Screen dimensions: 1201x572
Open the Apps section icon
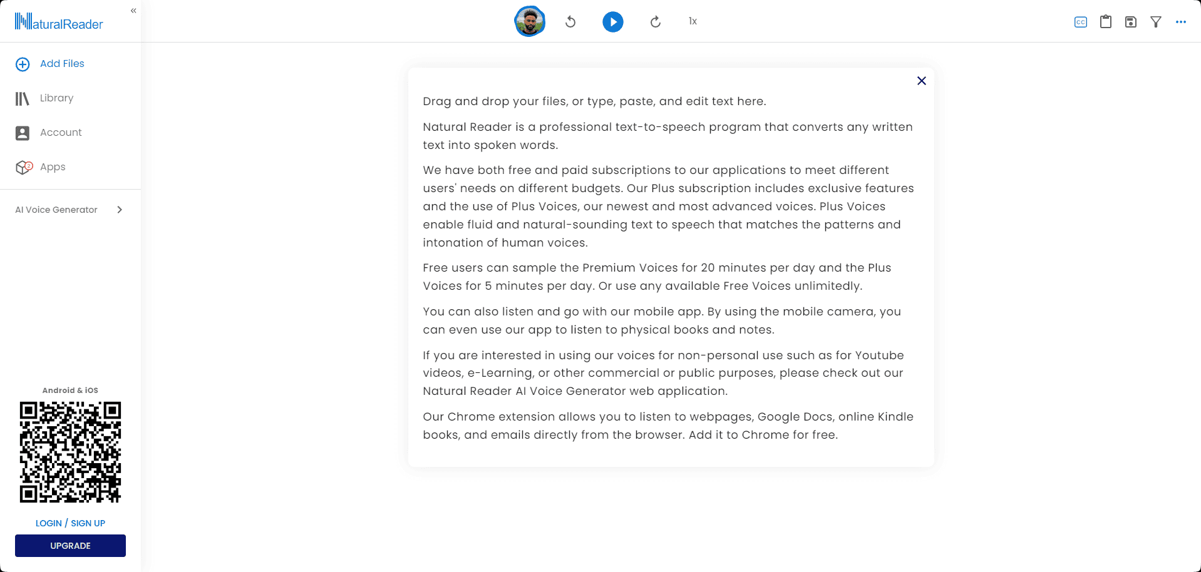[x=24, y=167]
